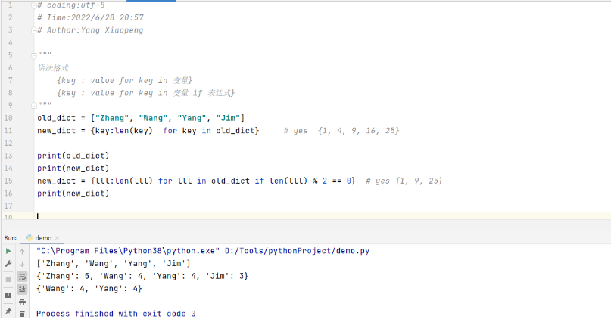Viewport: 611px width, 319px height.
Task: Click 'print(new_dict)' on line 16
Action: 73,194
